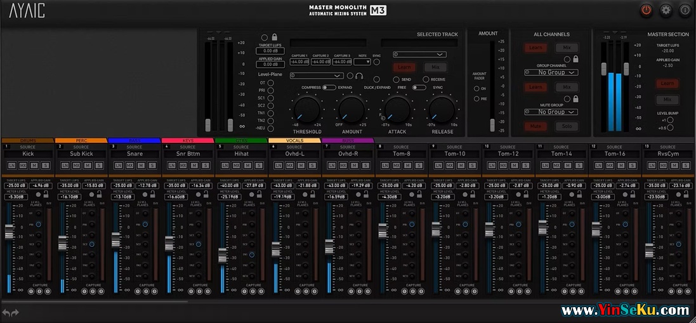Screen dimensions: 696x323
Task: Click the Snare channel fader handle
Action: point(115,239)
